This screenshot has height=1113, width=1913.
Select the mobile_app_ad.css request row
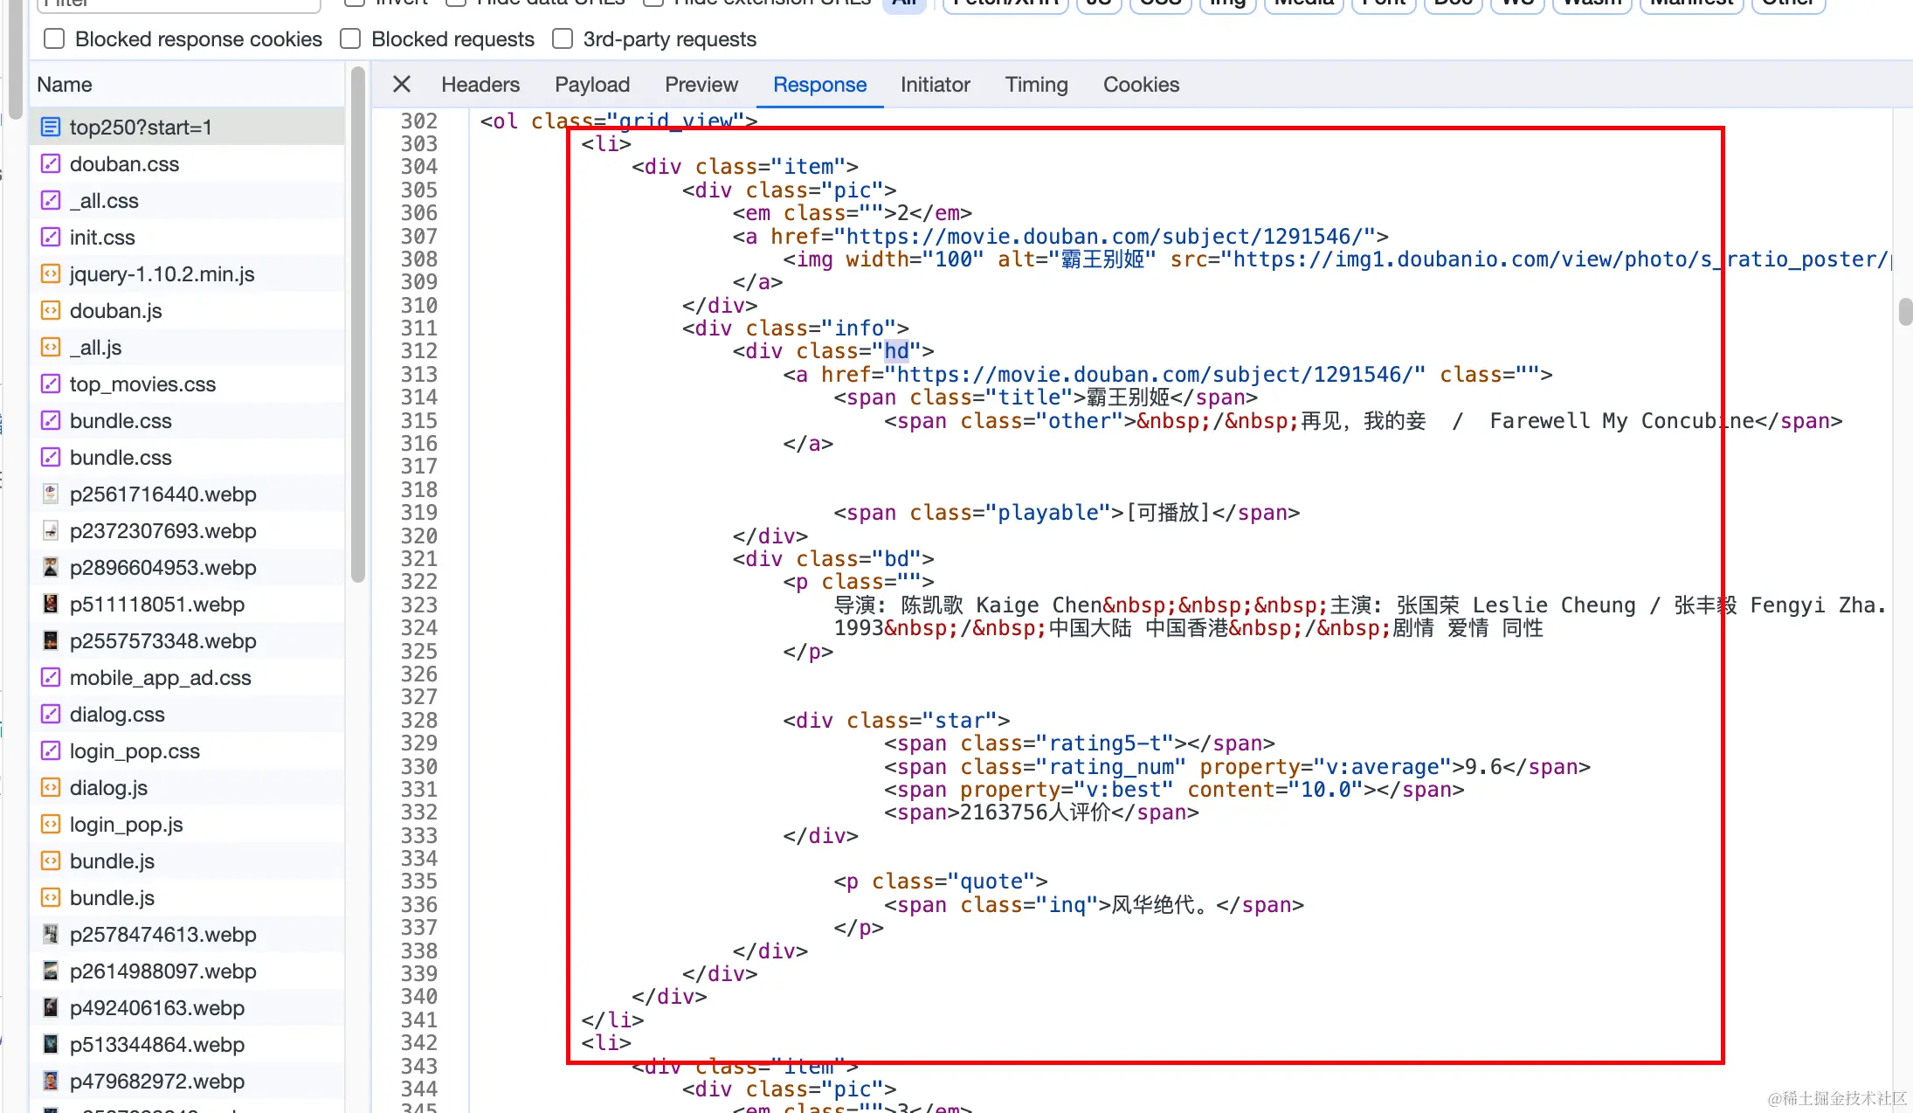click(x=188, y=678)
